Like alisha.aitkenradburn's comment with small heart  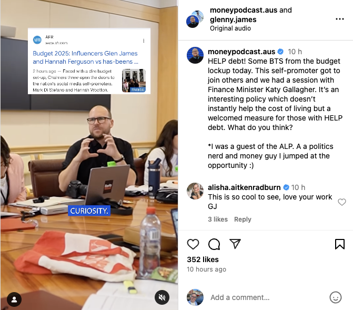(x=342, y=202)
